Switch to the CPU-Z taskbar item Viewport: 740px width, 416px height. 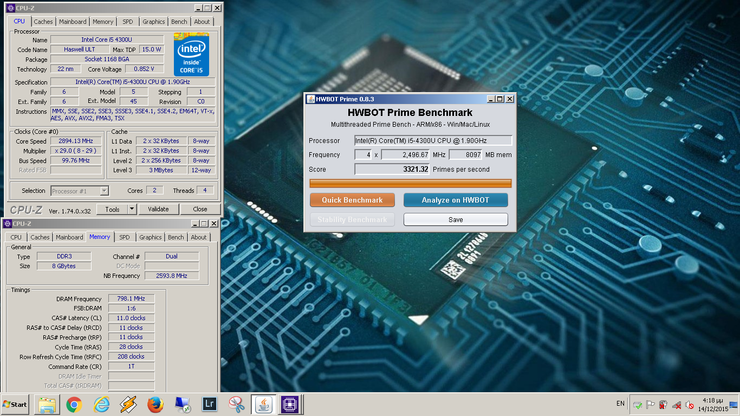pos(290,405)
